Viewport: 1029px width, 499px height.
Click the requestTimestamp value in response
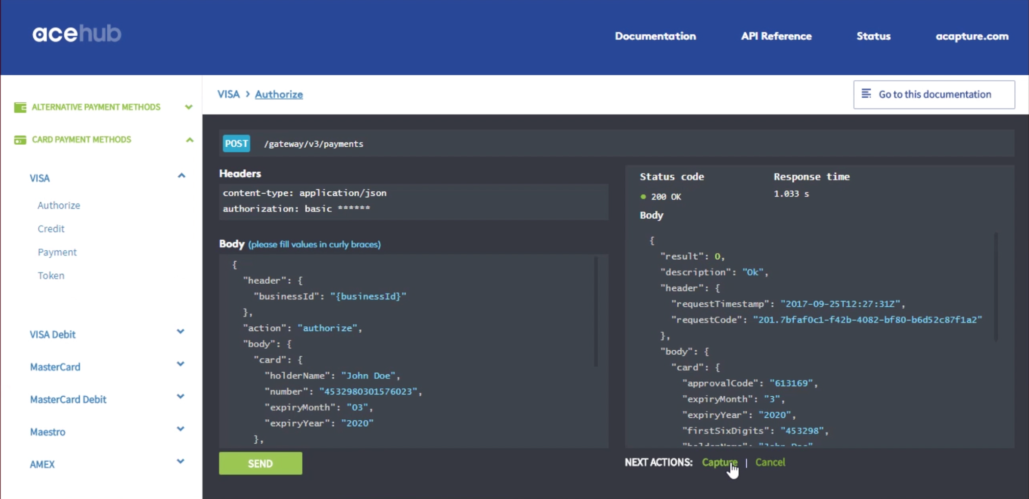840,304
